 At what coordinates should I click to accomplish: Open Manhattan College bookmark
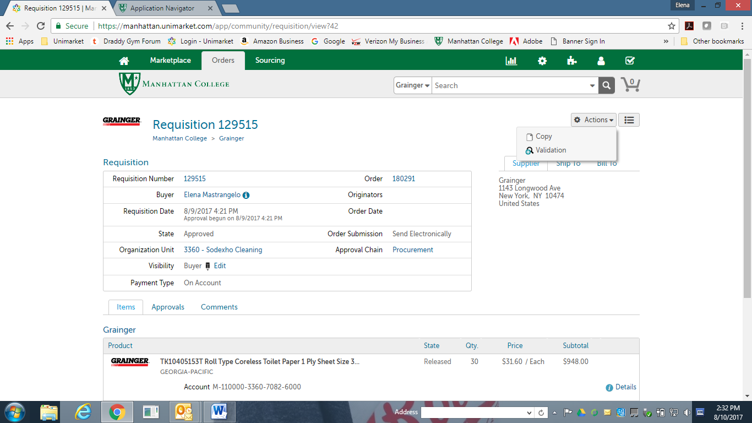tap(468, 41)
